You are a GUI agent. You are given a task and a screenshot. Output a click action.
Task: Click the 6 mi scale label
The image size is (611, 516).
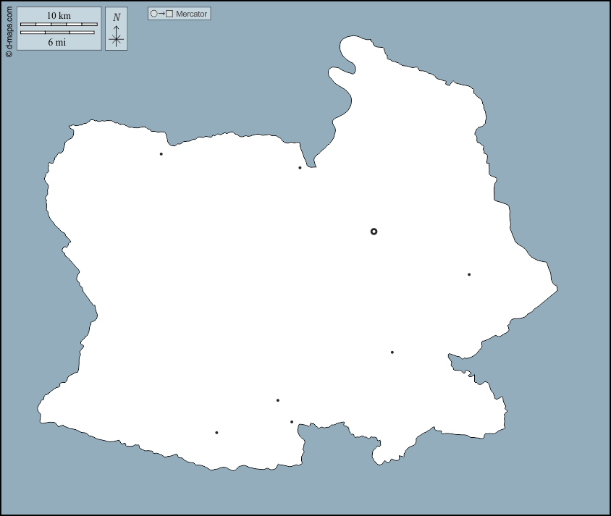57,42
